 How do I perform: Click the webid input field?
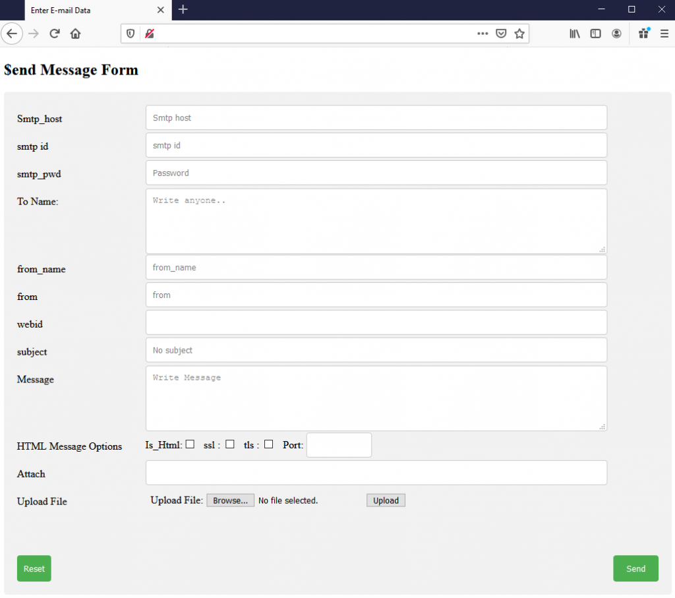(376, 322)
